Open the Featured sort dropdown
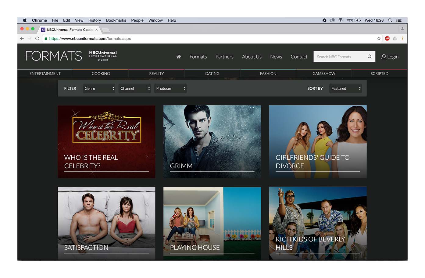 coord(345,89)
